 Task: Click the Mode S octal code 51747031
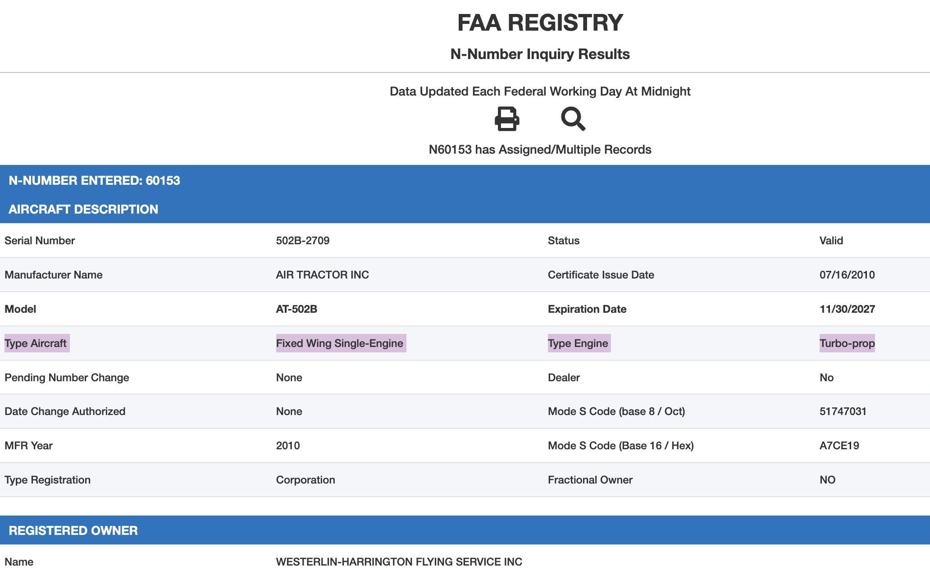(843, 411)
